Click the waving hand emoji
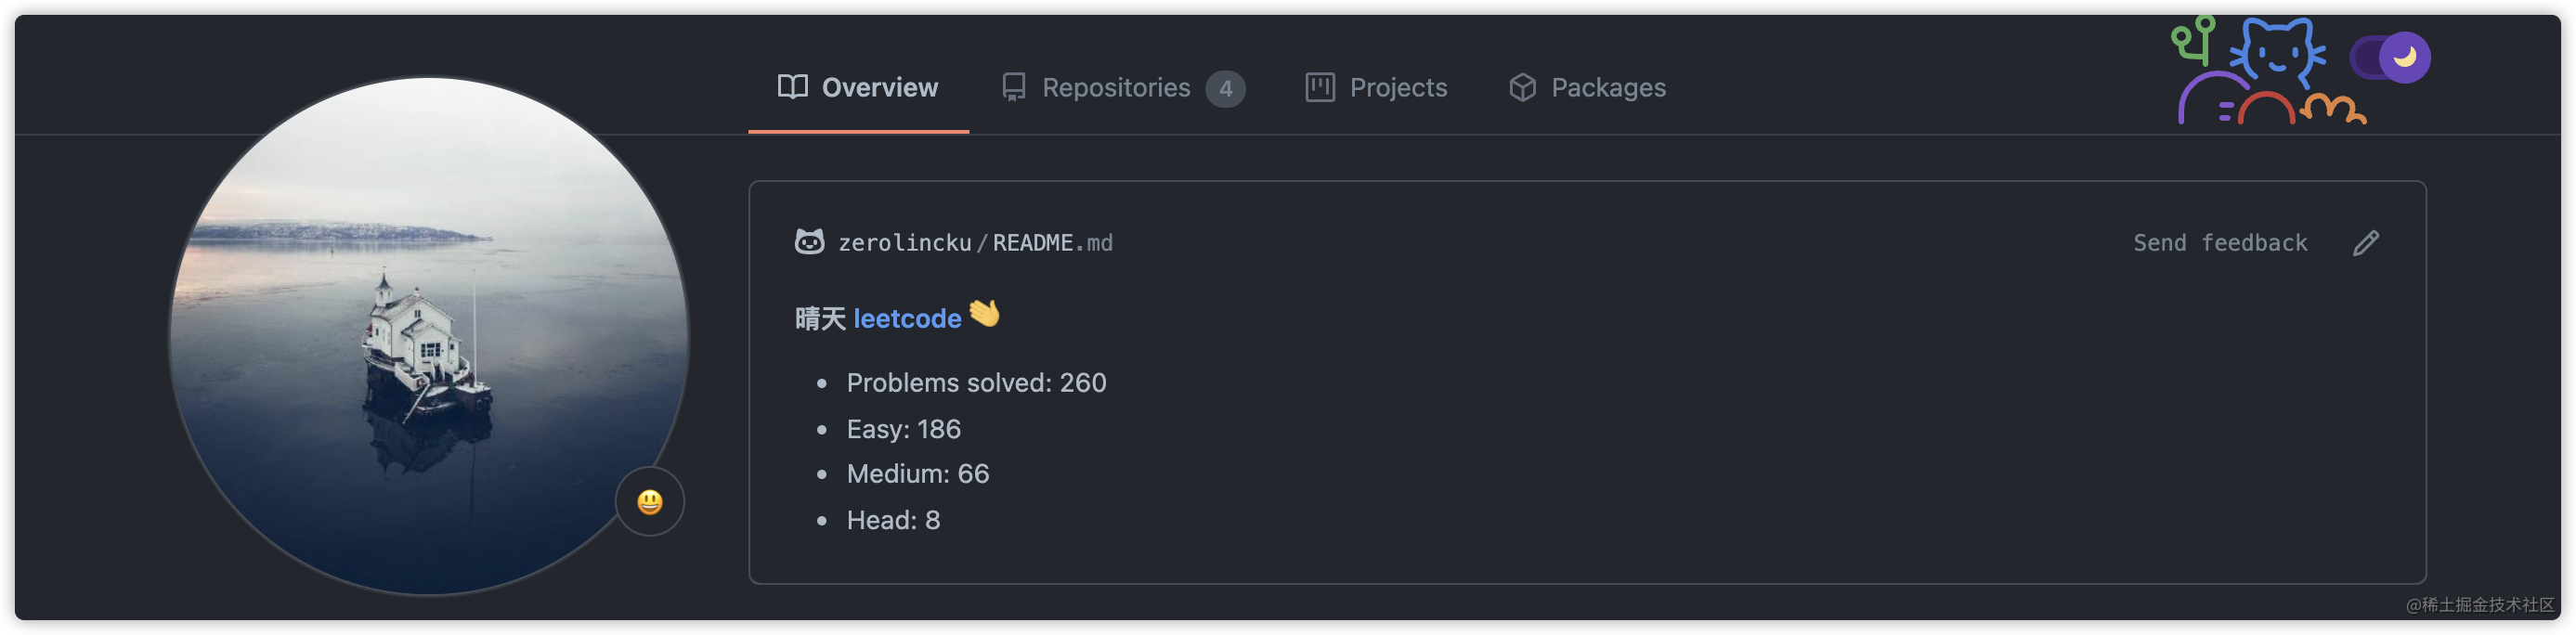The height and width of the screenshot is (635, 2576). 984,314
